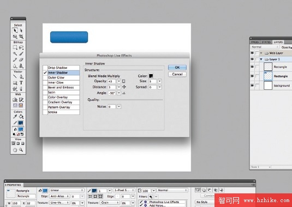The image size is (292, 207).
Task: Select the Lasso tool
Action: coord(21,47)
